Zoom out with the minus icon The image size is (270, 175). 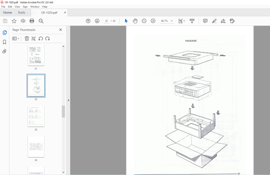pos(144,21)
